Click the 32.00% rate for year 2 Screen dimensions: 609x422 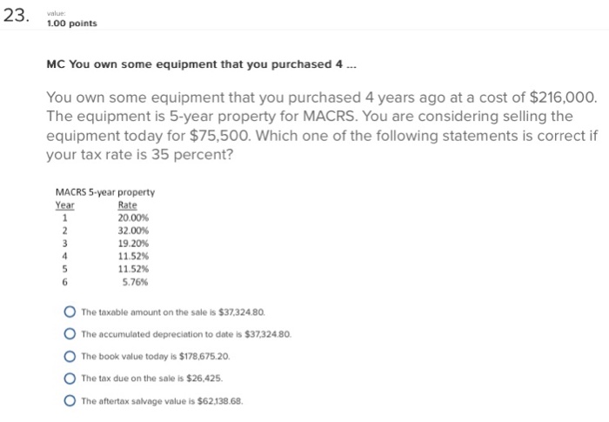tap(133, 231)
